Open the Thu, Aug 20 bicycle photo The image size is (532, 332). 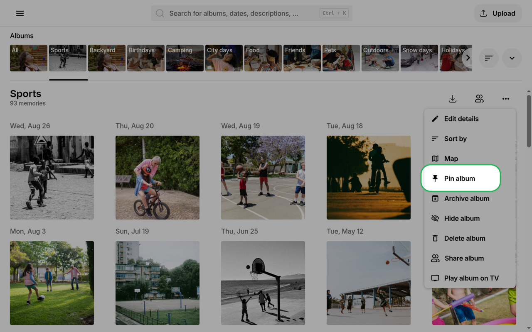[158, 178]
